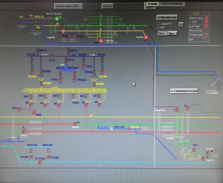Click the МУ status indicator

pos(206,39)
